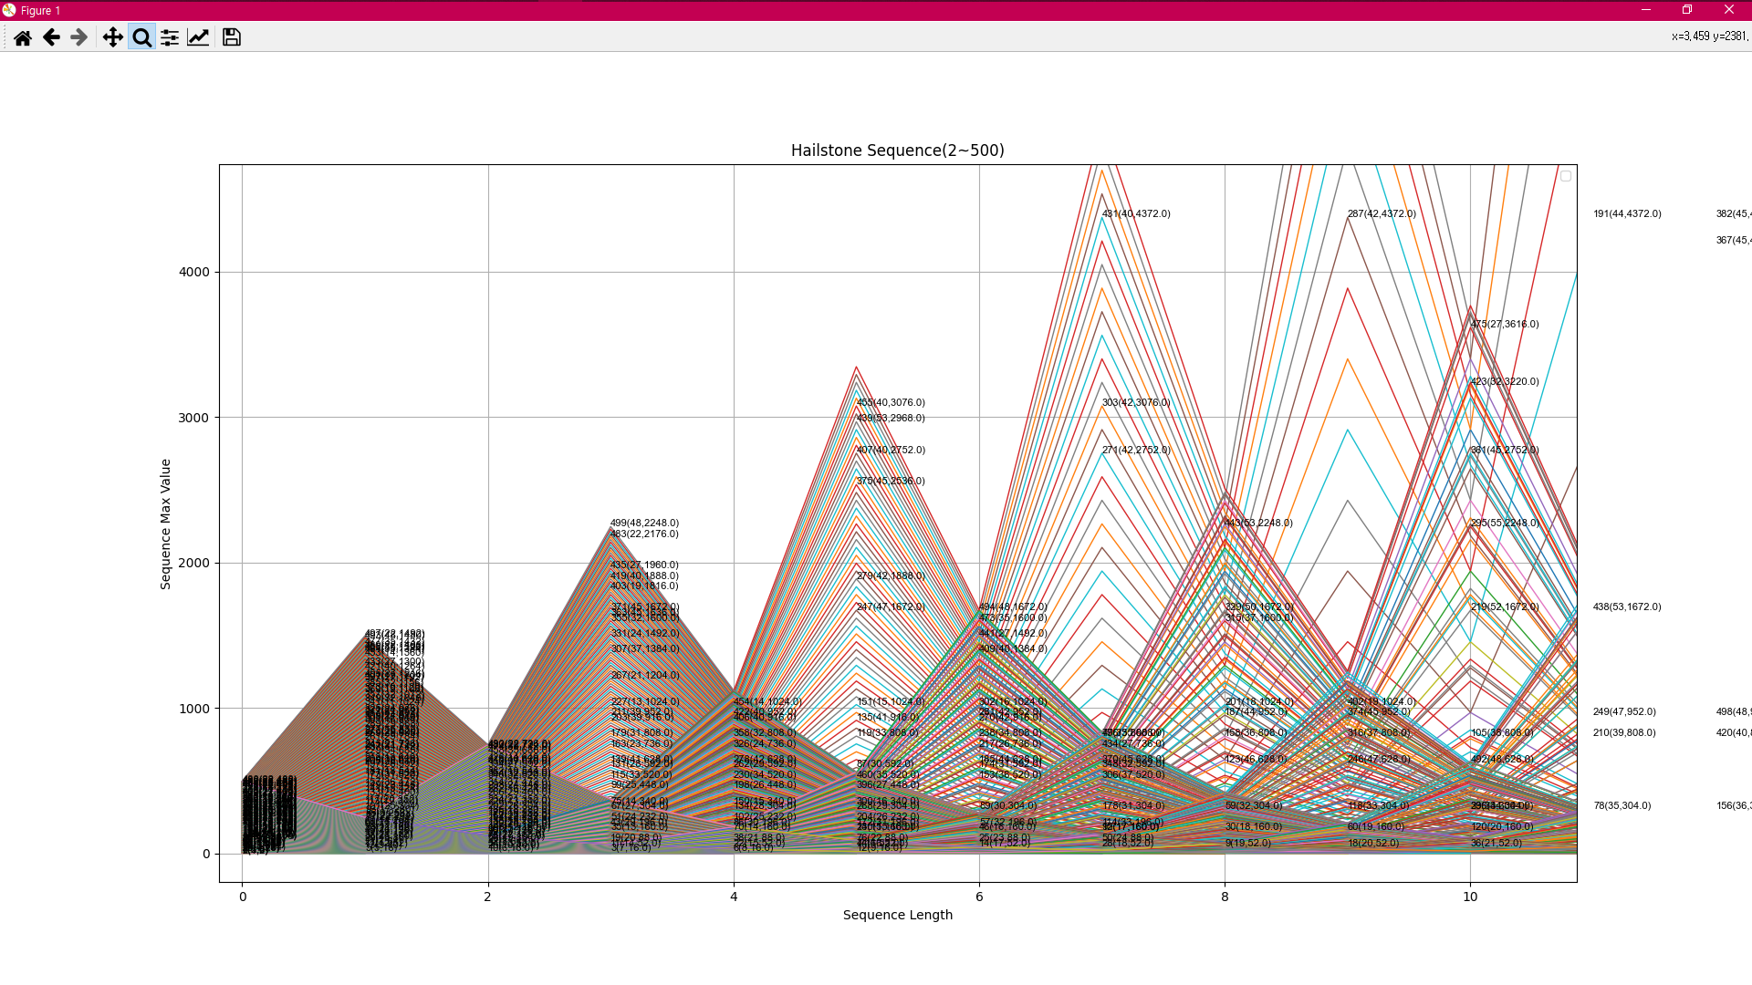The height and width of the screenshot is (985, 1752).
Task: Activate the Pan axes tool
Action: [x=112, y=37]
